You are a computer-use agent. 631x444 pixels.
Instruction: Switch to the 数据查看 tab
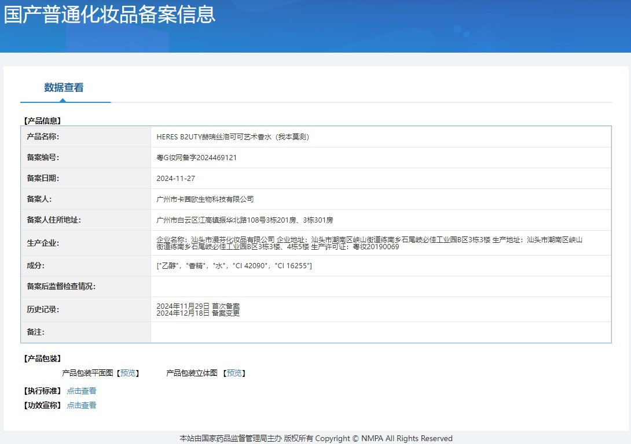tap(64, 87)
